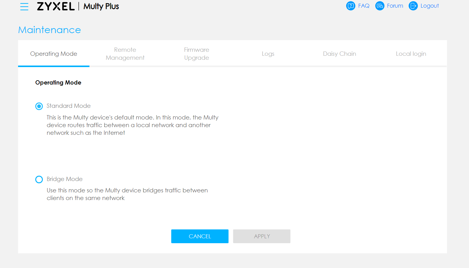
Task: Enable the Bridge Mode radio button
Action: tap(39, 179)
